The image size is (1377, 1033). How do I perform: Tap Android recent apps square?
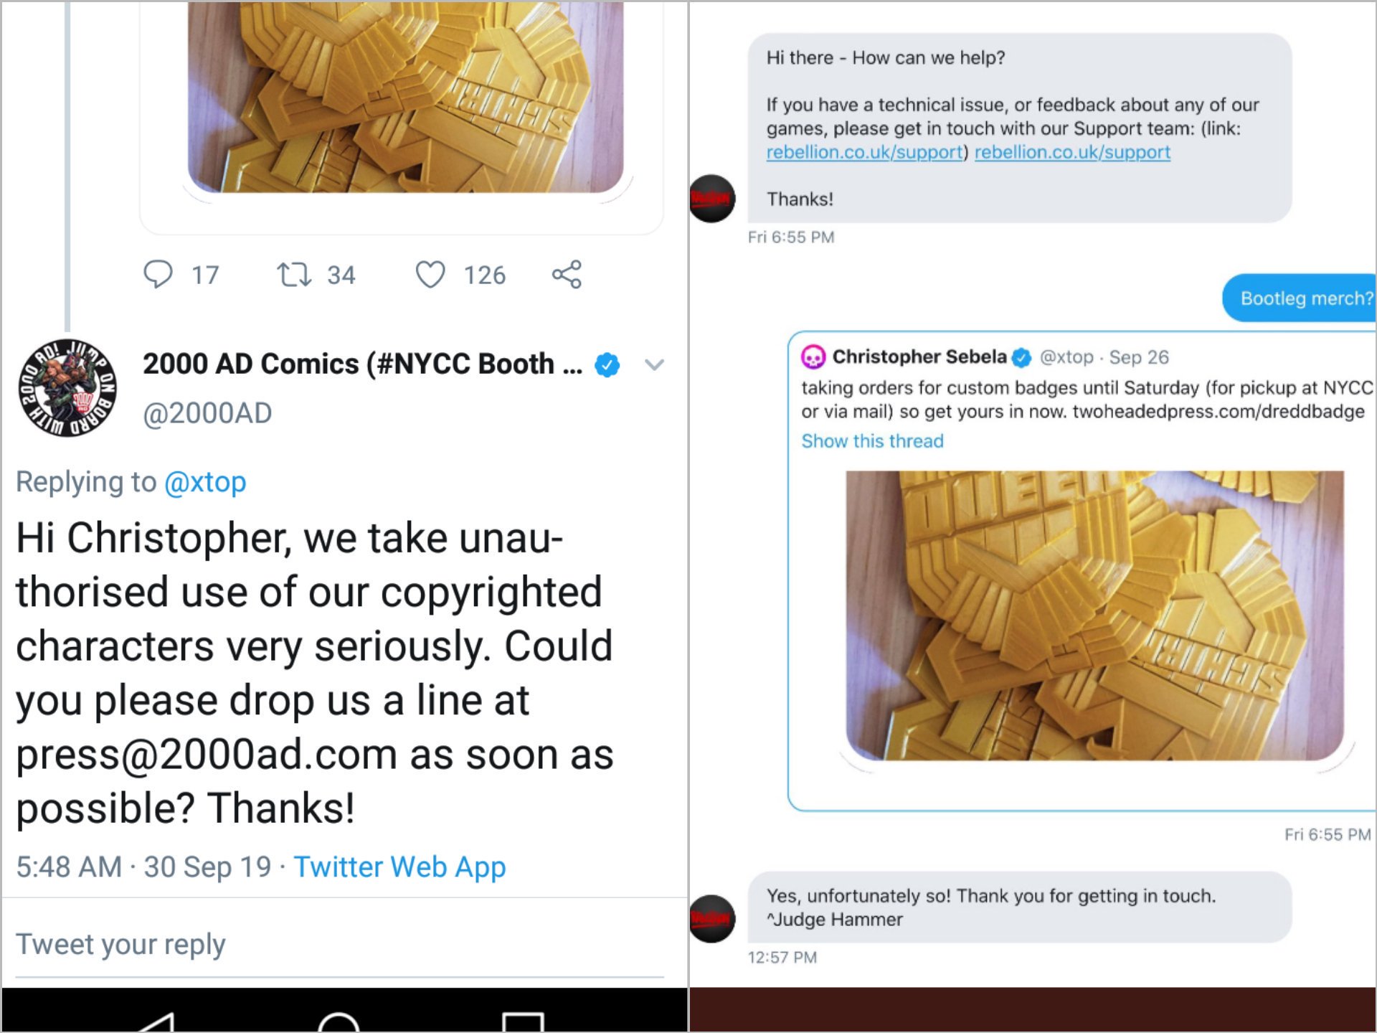[523, 1022]
